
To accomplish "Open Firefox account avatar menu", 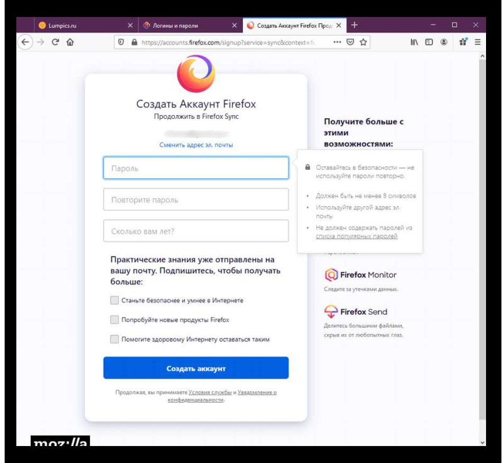I will [444, 42].
